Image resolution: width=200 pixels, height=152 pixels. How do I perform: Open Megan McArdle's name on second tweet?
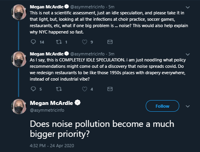(47, 54)
